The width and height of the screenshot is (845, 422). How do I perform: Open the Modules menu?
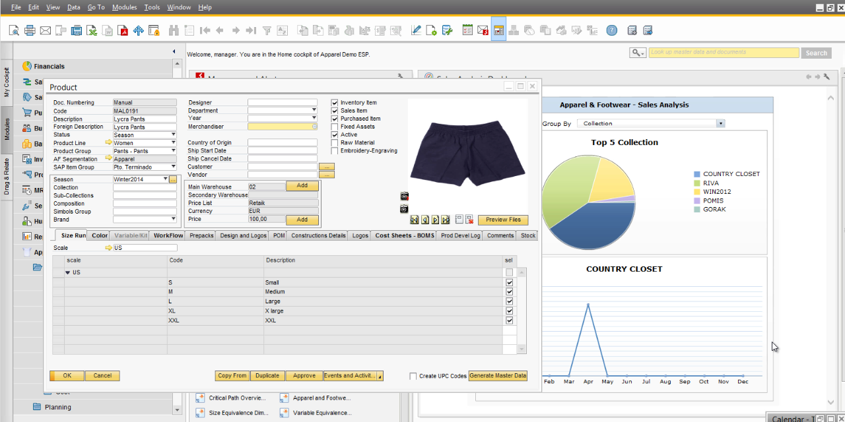pos(124,7)
